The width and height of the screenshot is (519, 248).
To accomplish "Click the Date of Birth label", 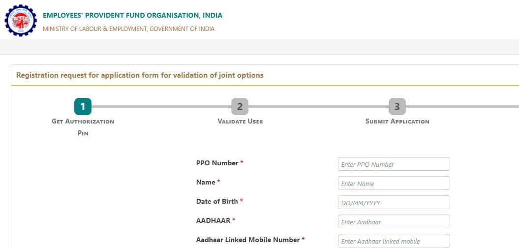I will 217,201.
